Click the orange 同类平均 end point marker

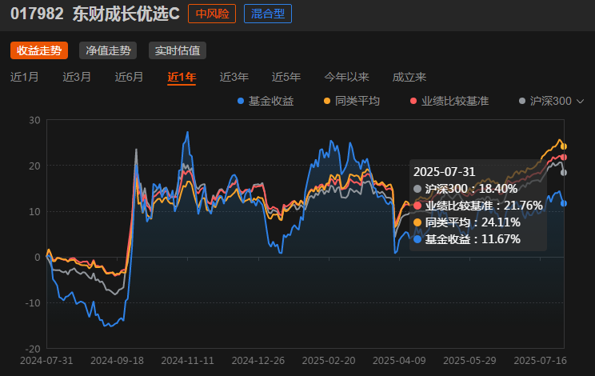coord(564,146)
